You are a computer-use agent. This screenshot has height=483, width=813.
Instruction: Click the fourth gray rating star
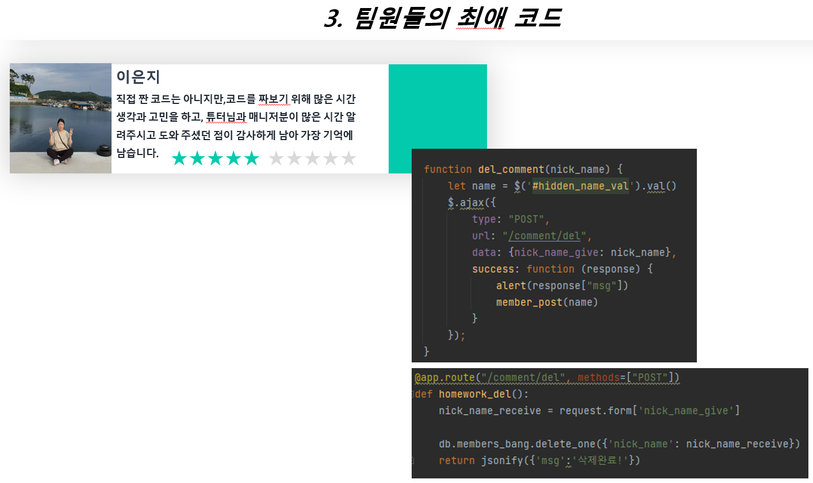point(331,159)
